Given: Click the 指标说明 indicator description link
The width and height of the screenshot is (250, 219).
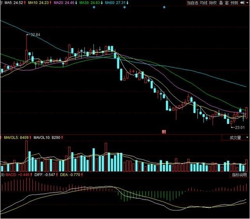Looking at the screenshot, I should [x=239, y=176].
